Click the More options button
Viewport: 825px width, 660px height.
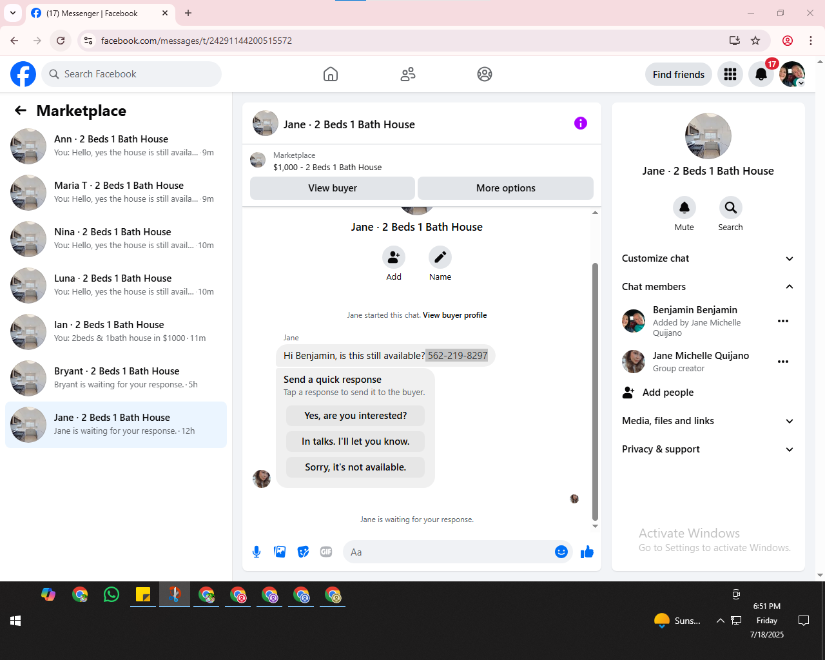[x=506, y=188]
